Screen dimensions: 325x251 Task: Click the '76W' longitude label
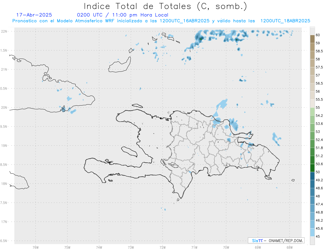coord(35,247)
